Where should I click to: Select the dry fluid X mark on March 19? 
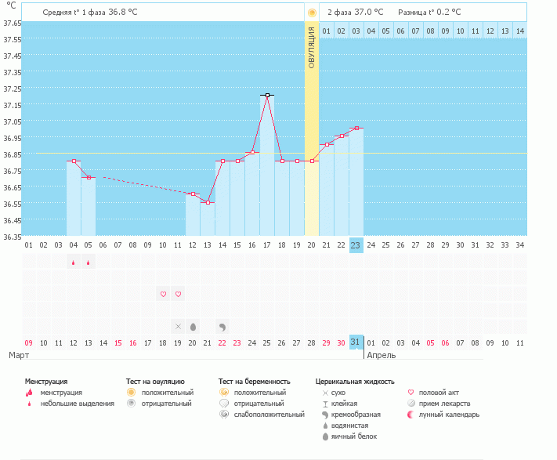click(x=178, y=326)
